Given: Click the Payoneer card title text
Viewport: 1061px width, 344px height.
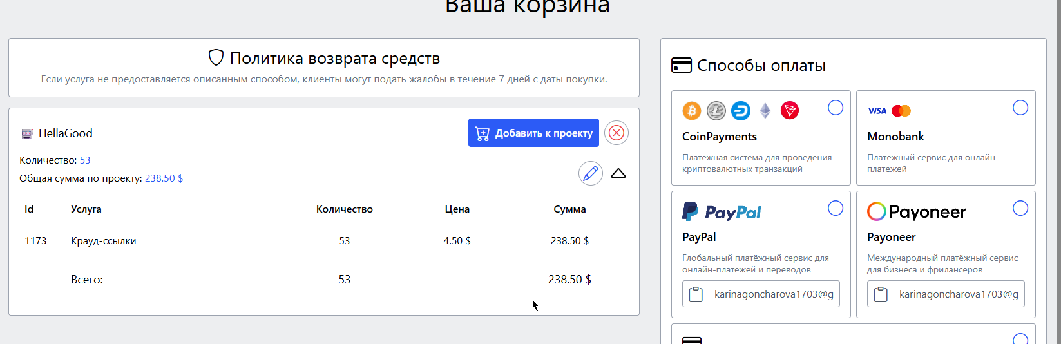Looking at the screenshot, I should tap(892, 237).
